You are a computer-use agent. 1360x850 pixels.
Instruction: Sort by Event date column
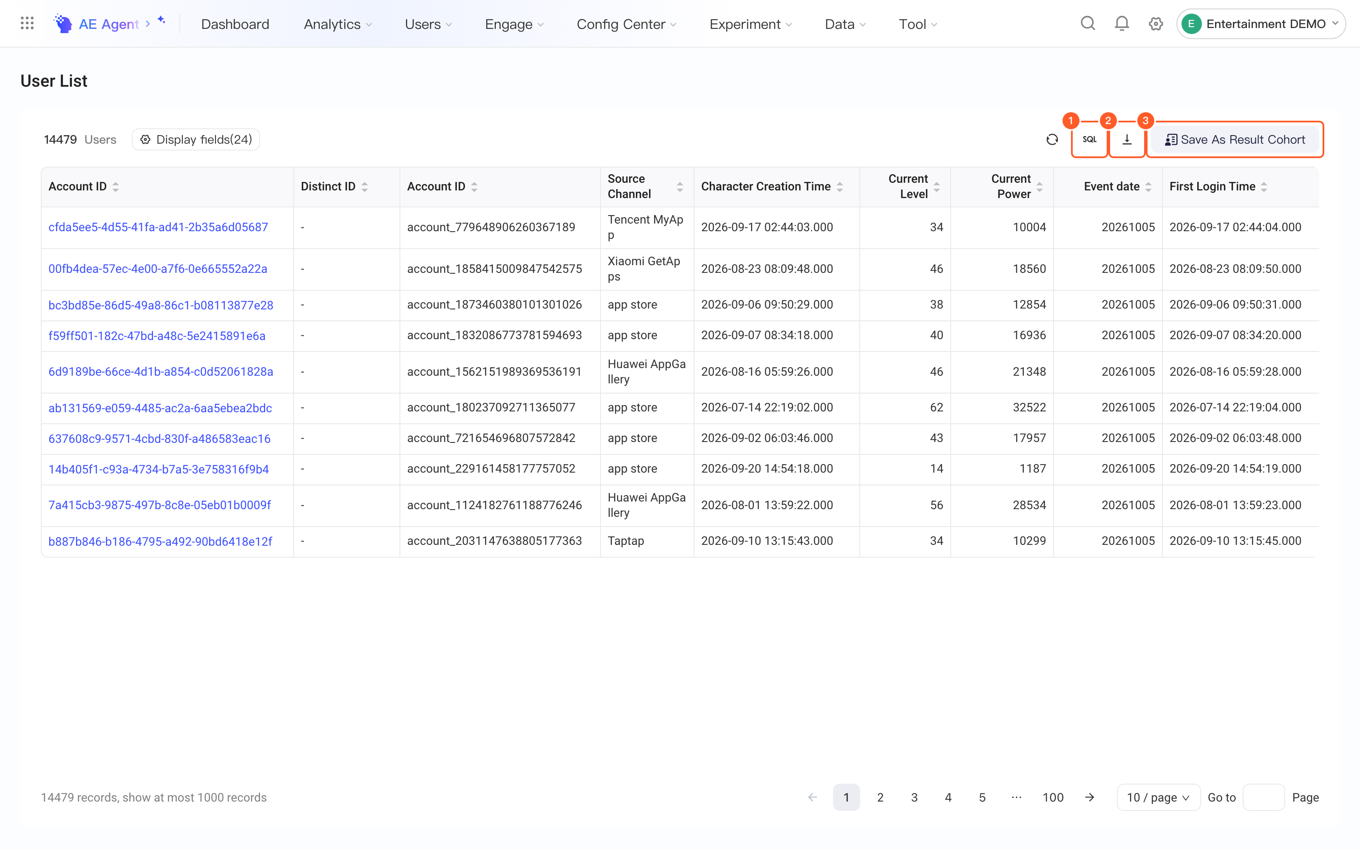(1148, 187)
